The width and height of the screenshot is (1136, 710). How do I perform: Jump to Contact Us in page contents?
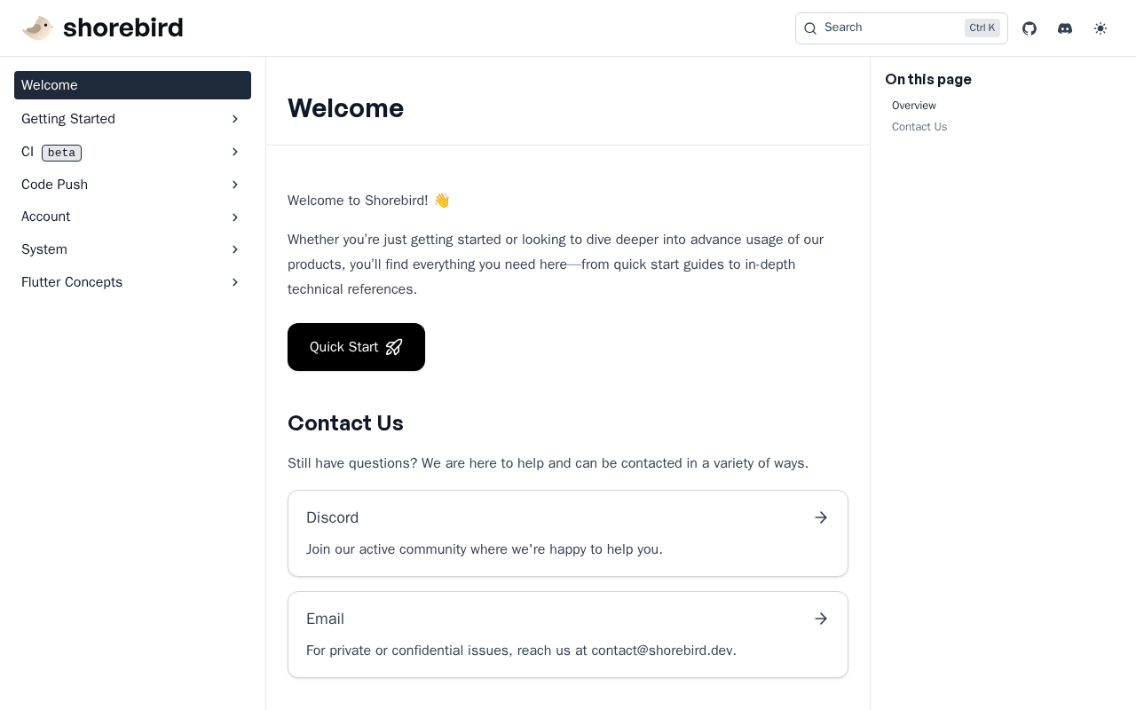(x=919, y=127)
